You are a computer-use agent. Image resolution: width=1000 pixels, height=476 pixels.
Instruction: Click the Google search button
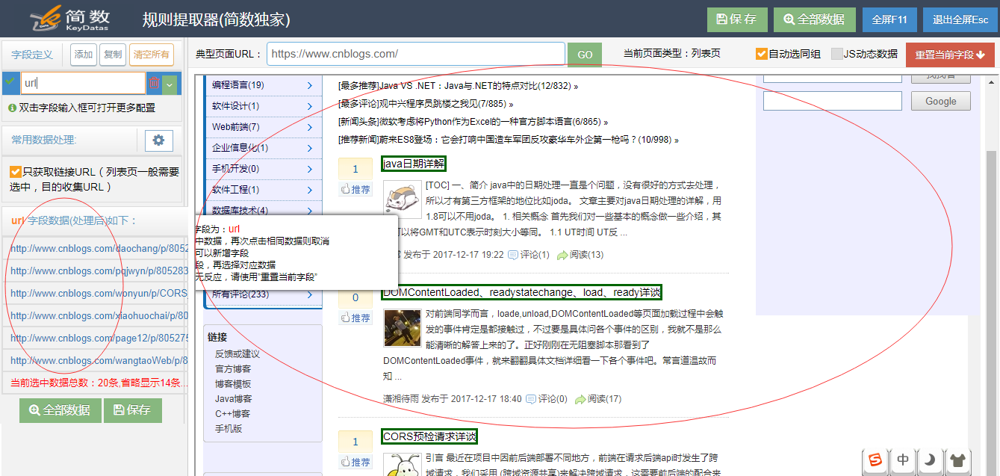pos(940,101)
